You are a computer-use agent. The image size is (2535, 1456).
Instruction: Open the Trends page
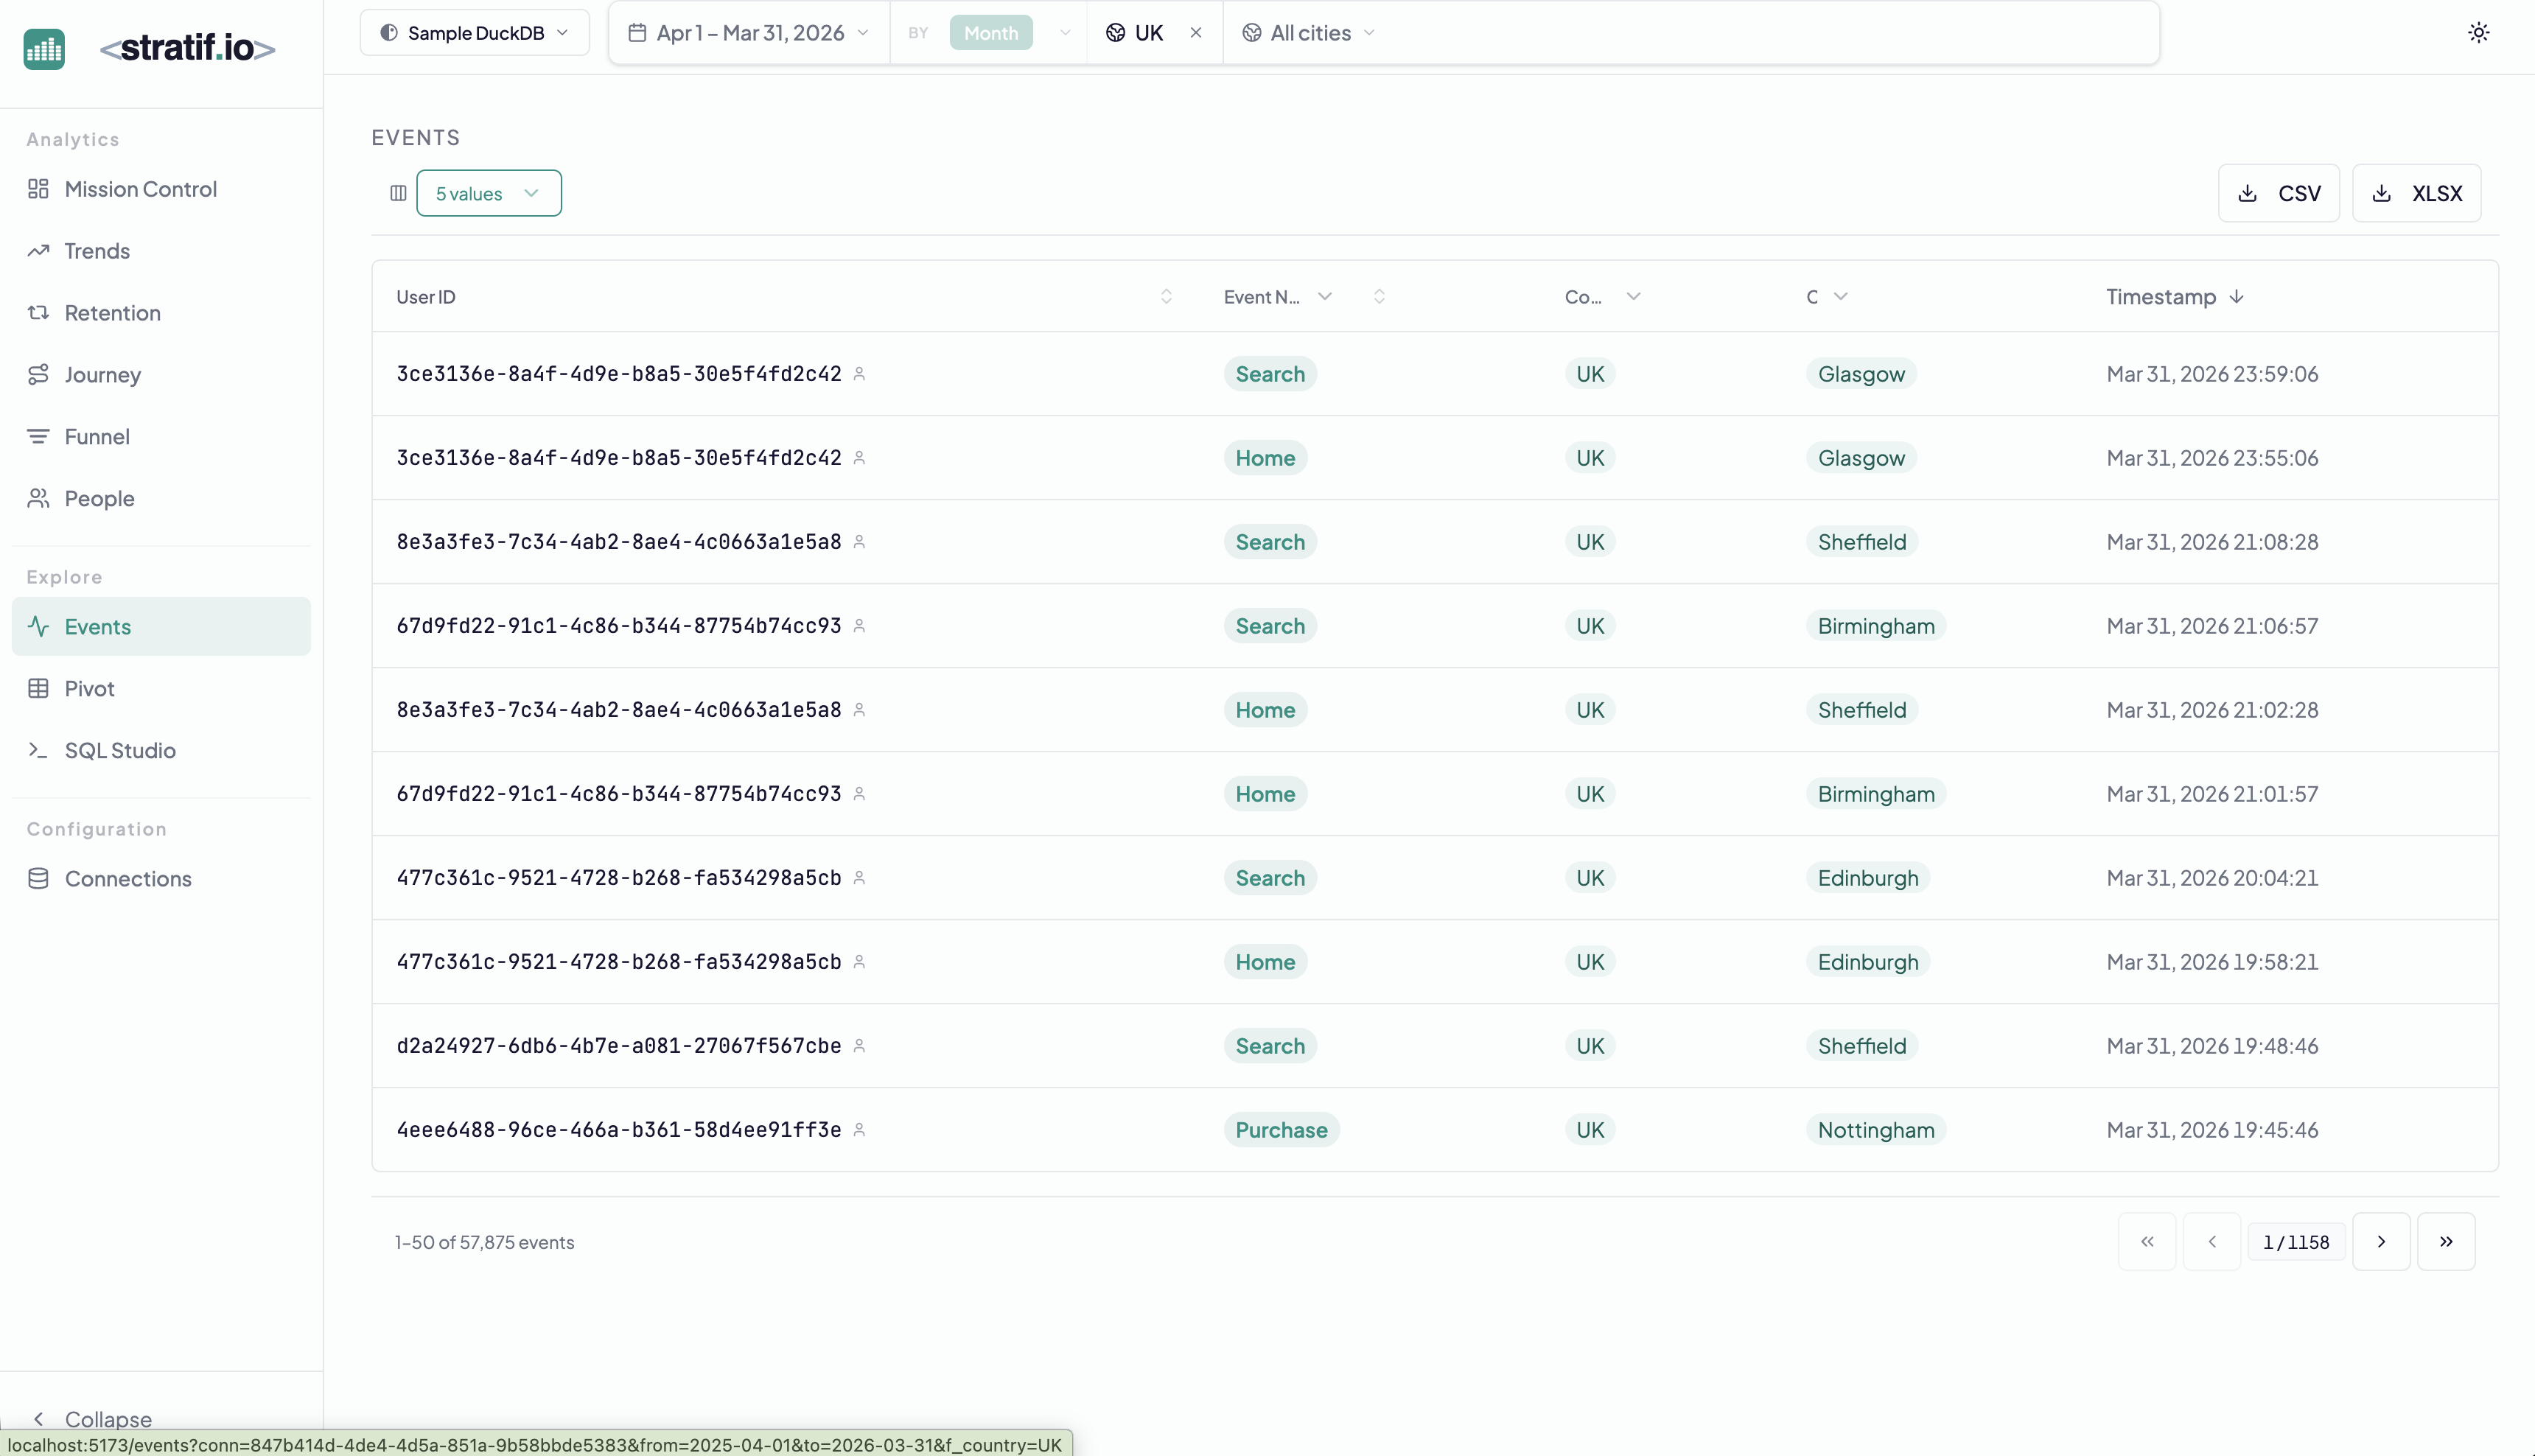pos(161,251)
